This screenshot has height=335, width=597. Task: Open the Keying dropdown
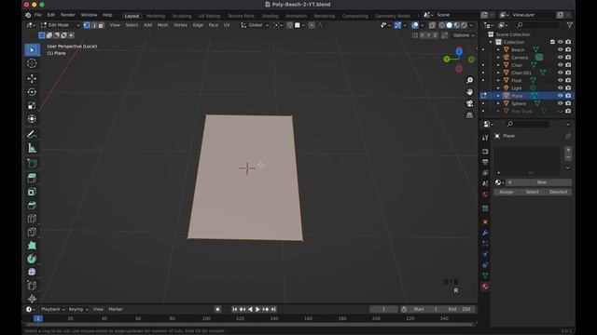pyautogui.click(x=78, y=309)
